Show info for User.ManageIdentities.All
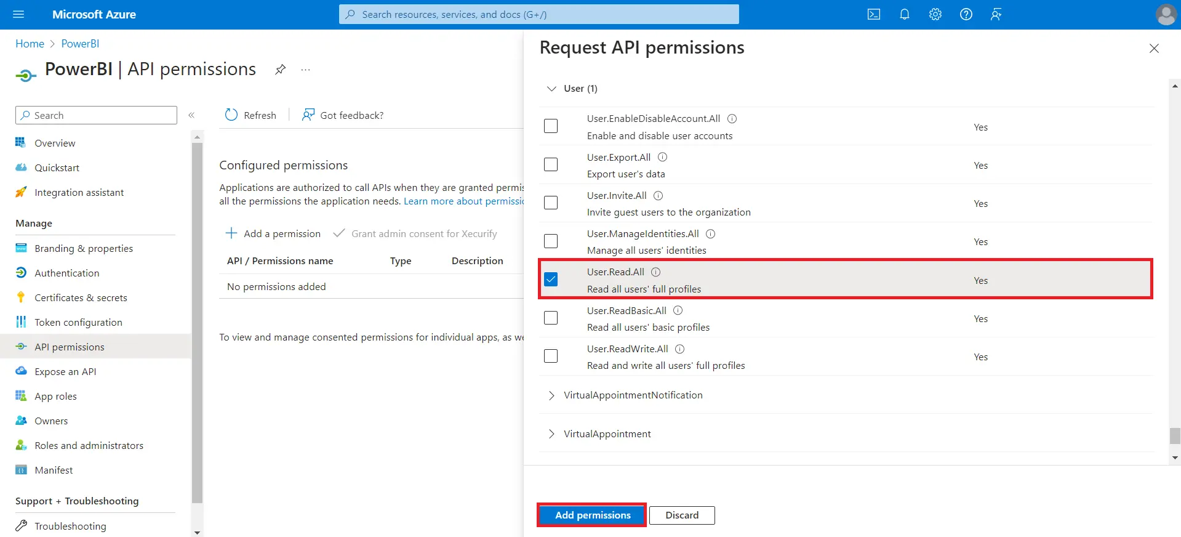This screenshot has height=537, width=1181. coord(711,234)
